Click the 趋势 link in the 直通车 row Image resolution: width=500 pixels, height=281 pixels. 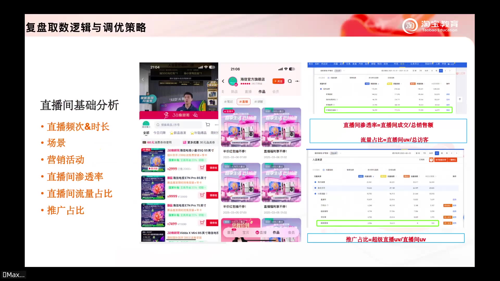click(454, 199)
